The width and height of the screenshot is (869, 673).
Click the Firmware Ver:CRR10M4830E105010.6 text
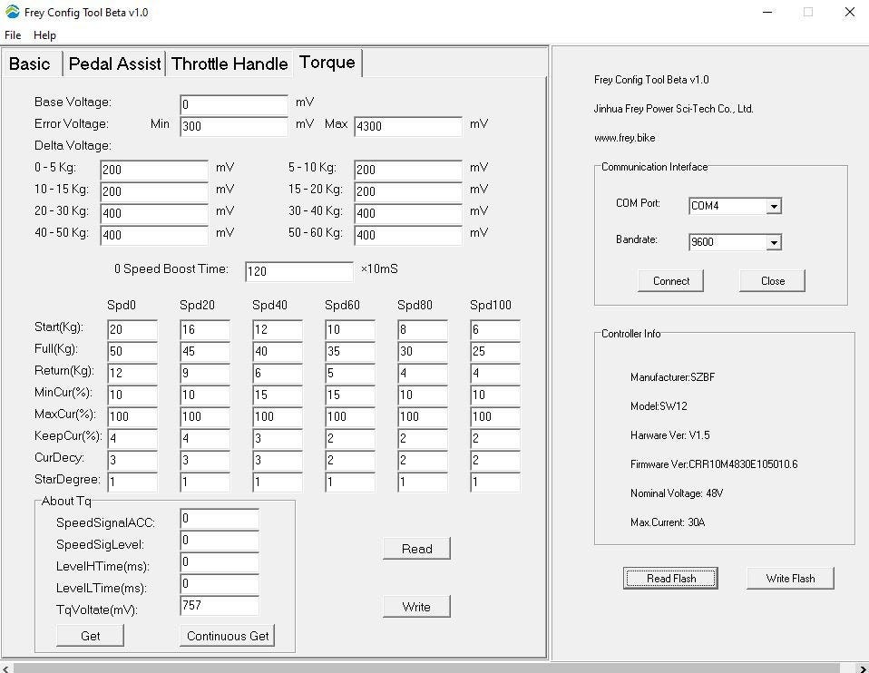714,464
